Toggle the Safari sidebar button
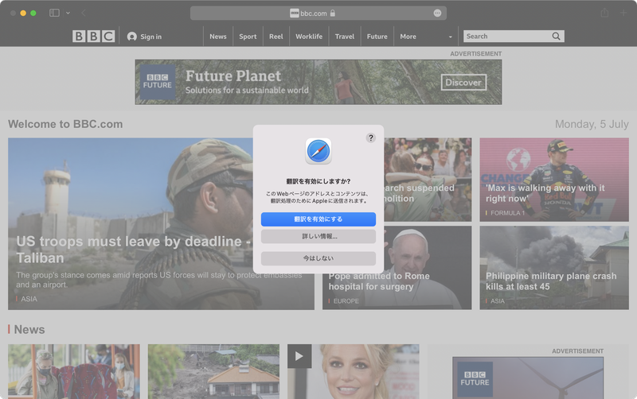637x399 pixels. (54, 13)
